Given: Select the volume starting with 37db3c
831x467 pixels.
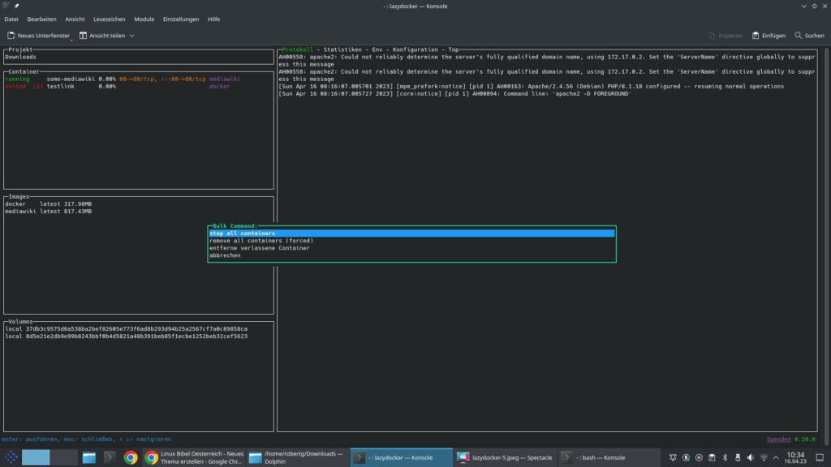Looking at the screenshot, I should 139,329.
